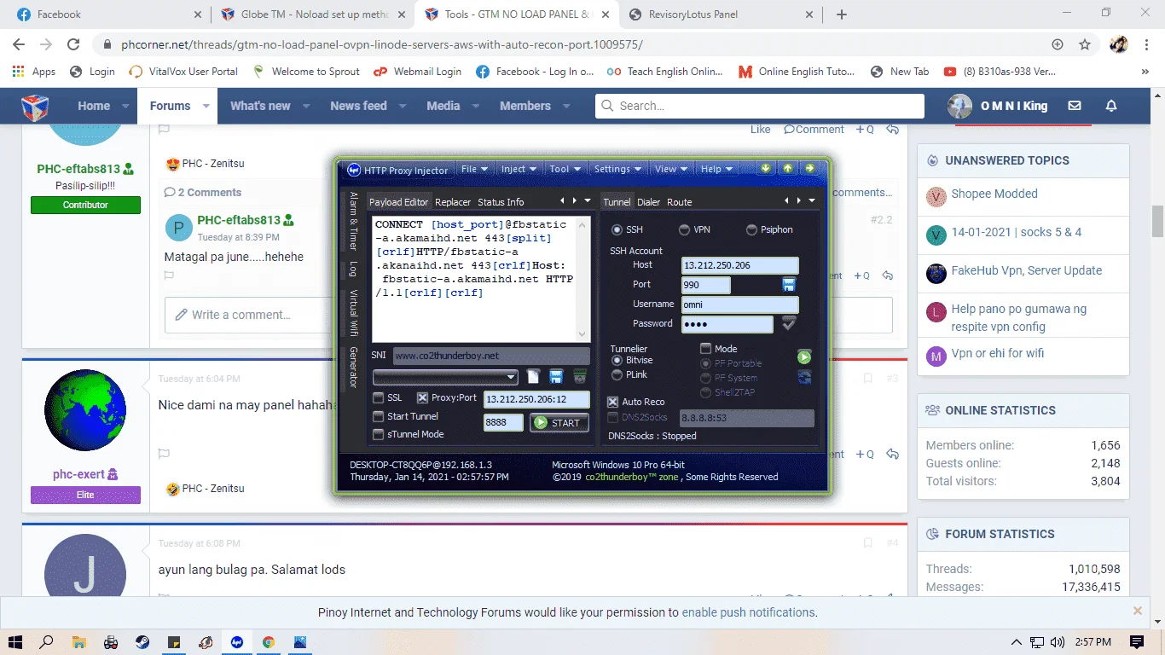Screen dimensions: 1165x655
Task: Open the Virtual Wifi side tab
Action: coord(353,314)
